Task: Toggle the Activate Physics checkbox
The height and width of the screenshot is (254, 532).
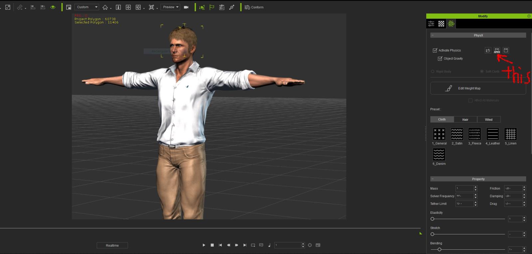Action: pyautogui.click(x=435, y=51)
